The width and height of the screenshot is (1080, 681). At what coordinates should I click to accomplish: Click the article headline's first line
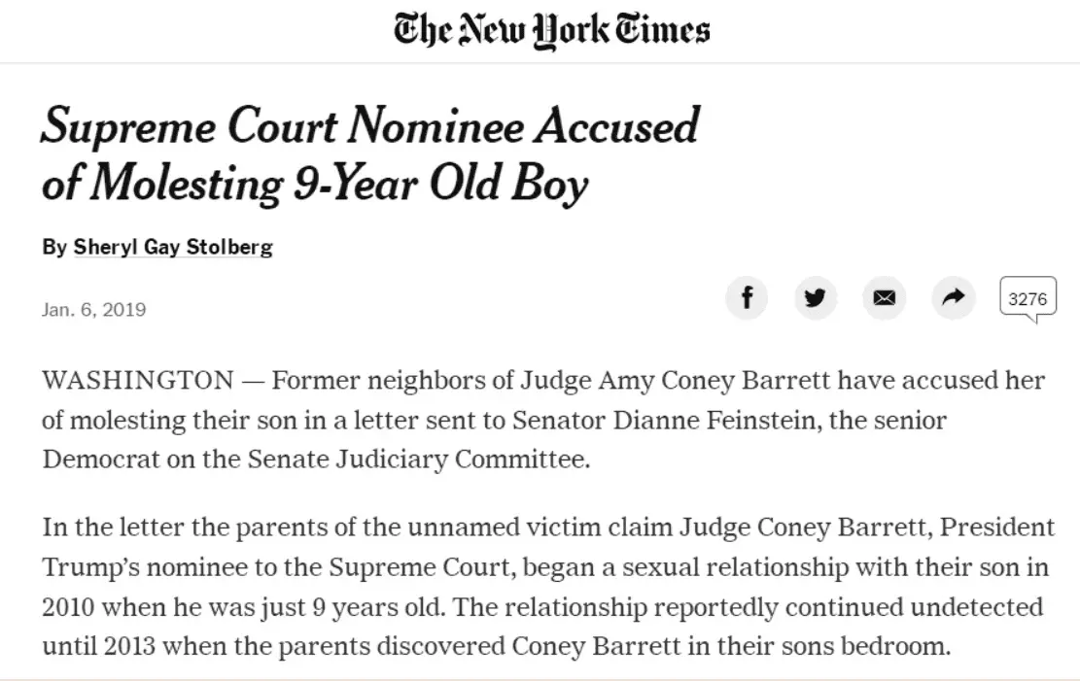click(x=369, y=127)
